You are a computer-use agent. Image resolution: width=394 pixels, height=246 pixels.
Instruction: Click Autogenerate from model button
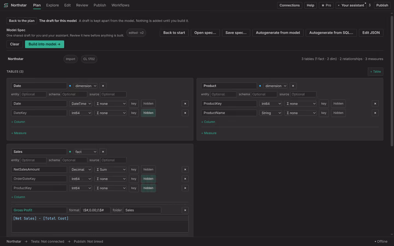pos(278,33)
